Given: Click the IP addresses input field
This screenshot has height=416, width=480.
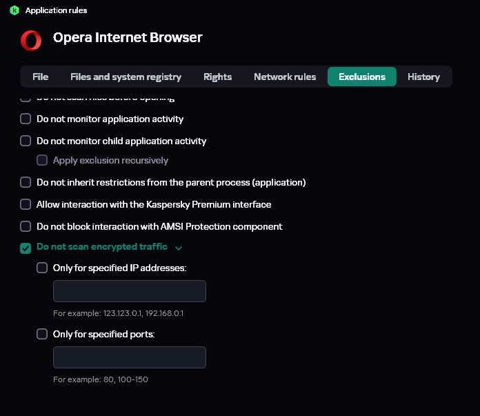Looking at the screenshot, I should pyautogui.click(x=130, y=291).
